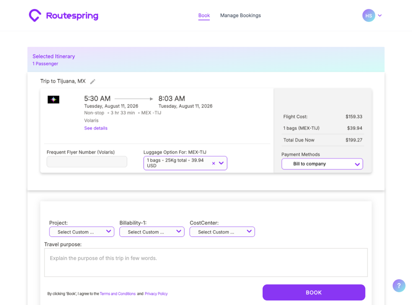Viewport: 412px width, 305px height.
Task: Switch to the Book tab
Action: coord(204,16)
